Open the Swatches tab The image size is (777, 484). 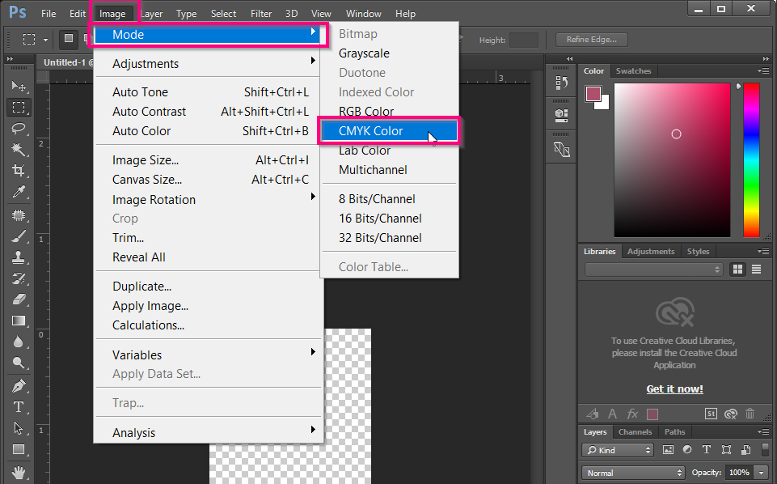coord(634,70)
